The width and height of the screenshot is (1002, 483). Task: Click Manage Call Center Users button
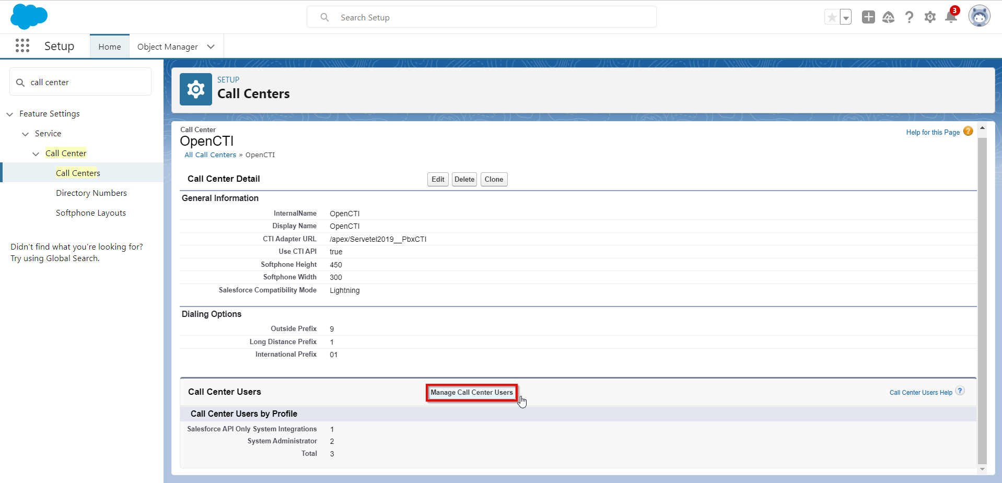point(472,392)
